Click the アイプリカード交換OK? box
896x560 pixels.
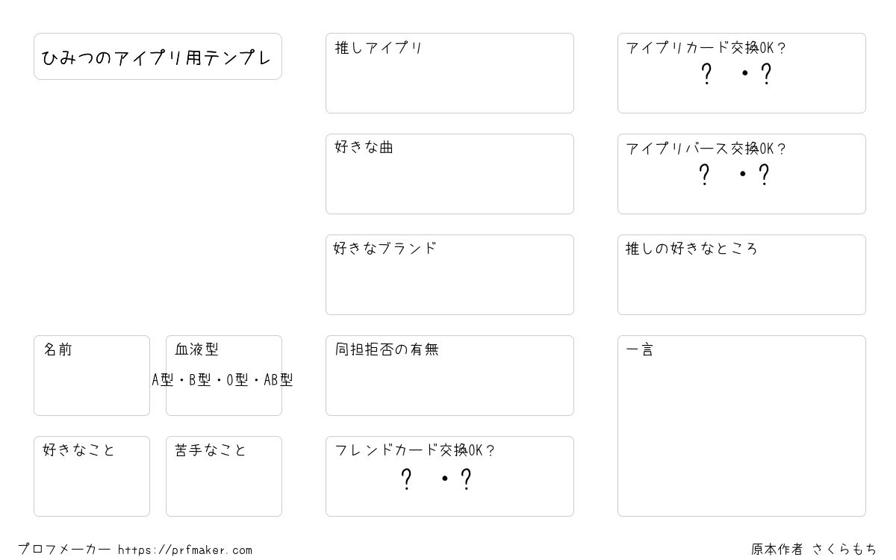[741, 73]
